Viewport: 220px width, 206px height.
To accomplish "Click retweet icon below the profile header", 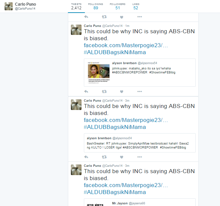I will 104,17.
